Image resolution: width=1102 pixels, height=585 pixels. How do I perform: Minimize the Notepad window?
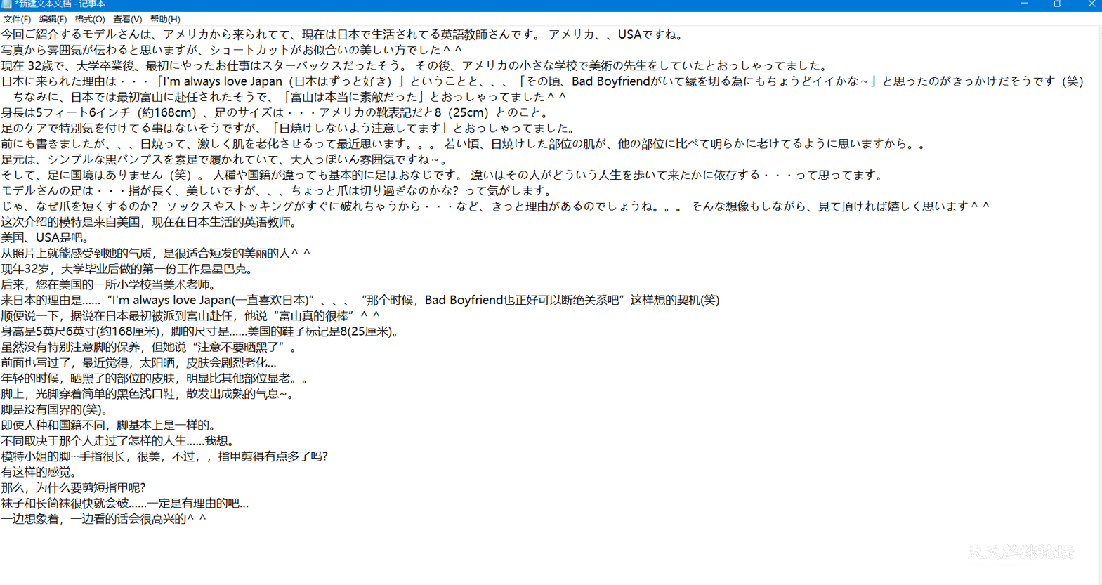1024,4
